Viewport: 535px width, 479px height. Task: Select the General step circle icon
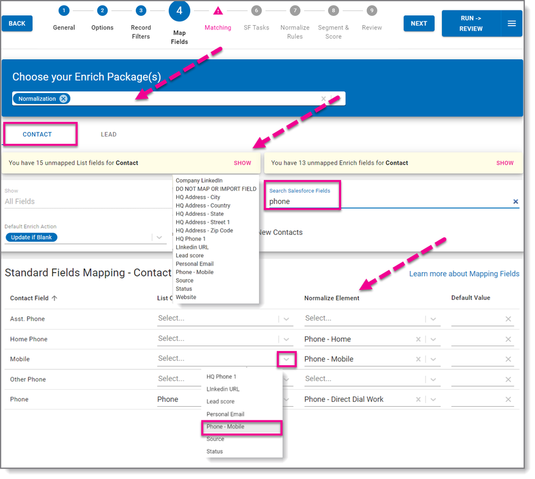coord(64,10)
